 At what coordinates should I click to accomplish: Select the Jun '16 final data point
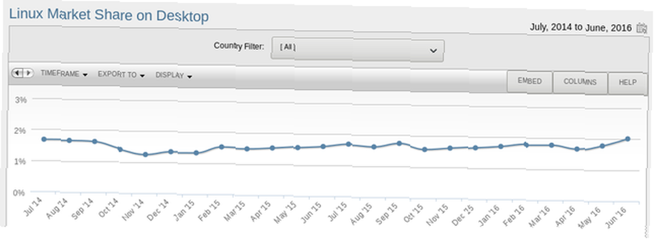(x=627, y=138)
